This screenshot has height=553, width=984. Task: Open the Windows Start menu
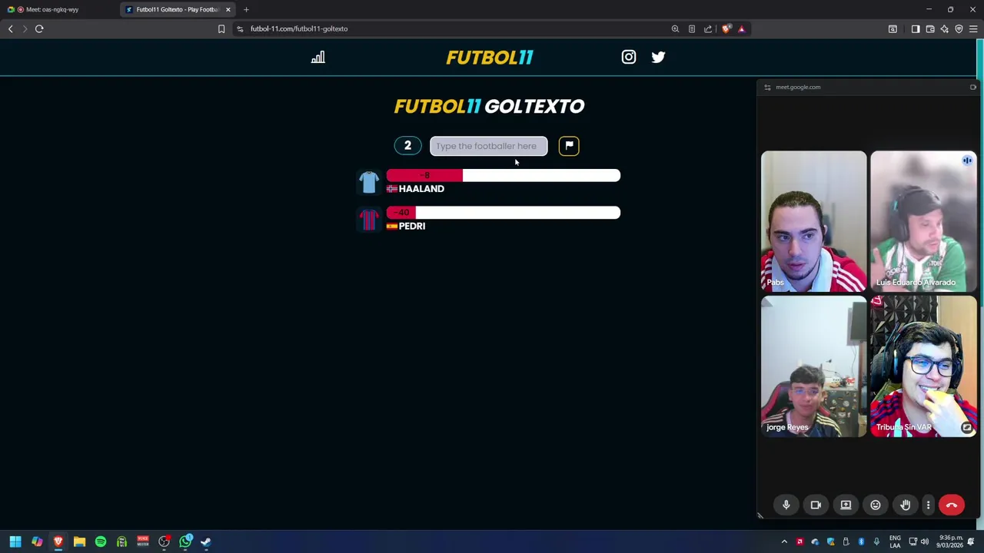[15, 541]
